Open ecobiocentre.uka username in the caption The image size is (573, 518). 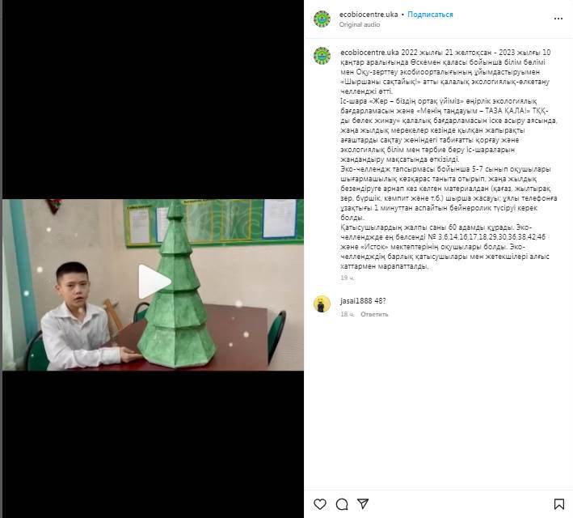click(x=369, y=53)
